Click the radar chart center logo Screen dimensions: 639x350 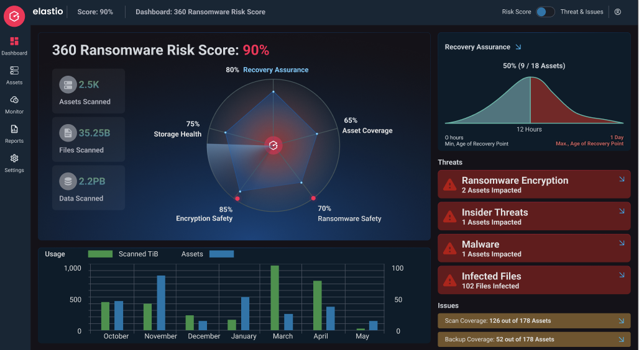(x=273, y=145)
